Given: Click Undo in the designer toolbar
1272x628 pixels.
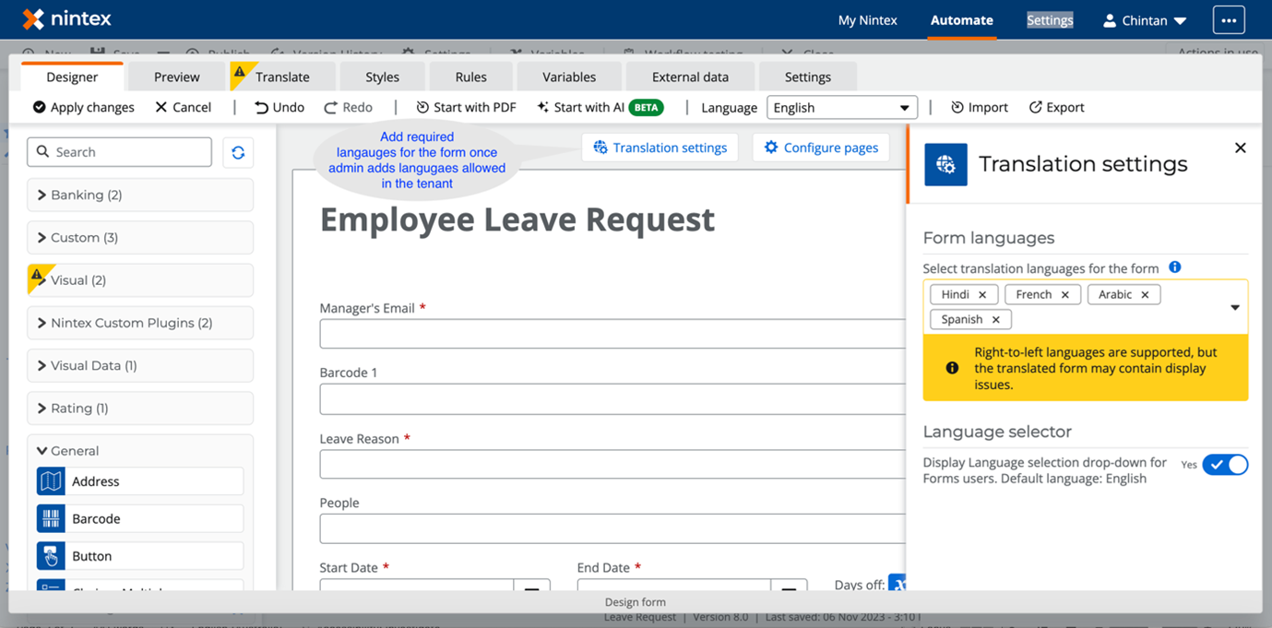Looking at the screenshot, I should point(279,107).
